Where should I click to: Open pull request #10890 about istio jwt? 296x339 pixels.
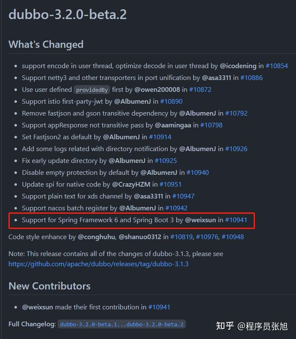[x=171, y=102]
